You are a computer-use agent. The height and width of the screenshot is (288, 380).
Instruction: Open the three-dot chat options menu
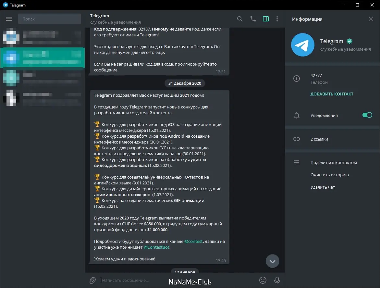[277, 19]
